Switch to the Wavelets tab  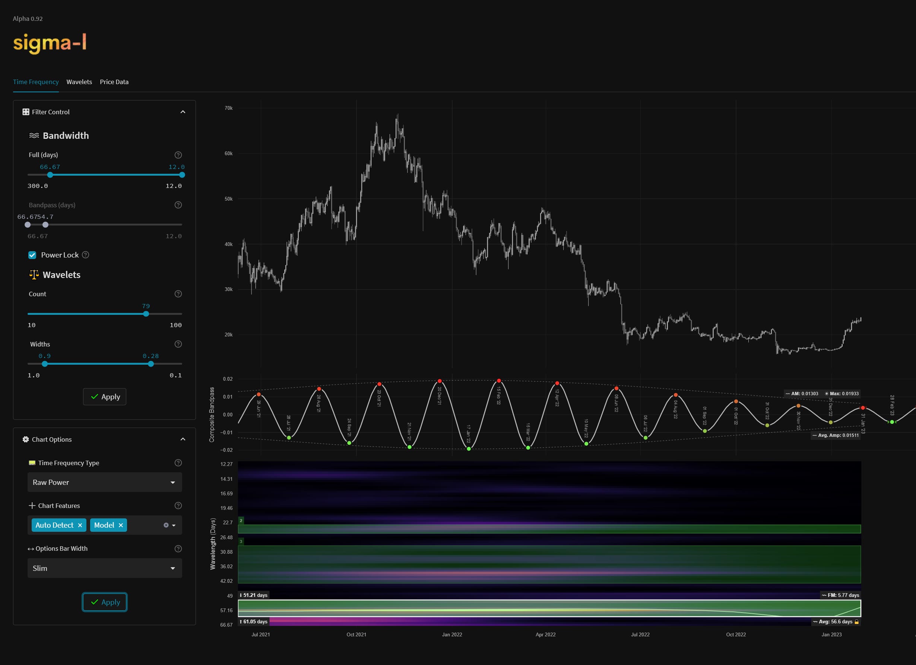pyautogui.click(x=79, y=82)
